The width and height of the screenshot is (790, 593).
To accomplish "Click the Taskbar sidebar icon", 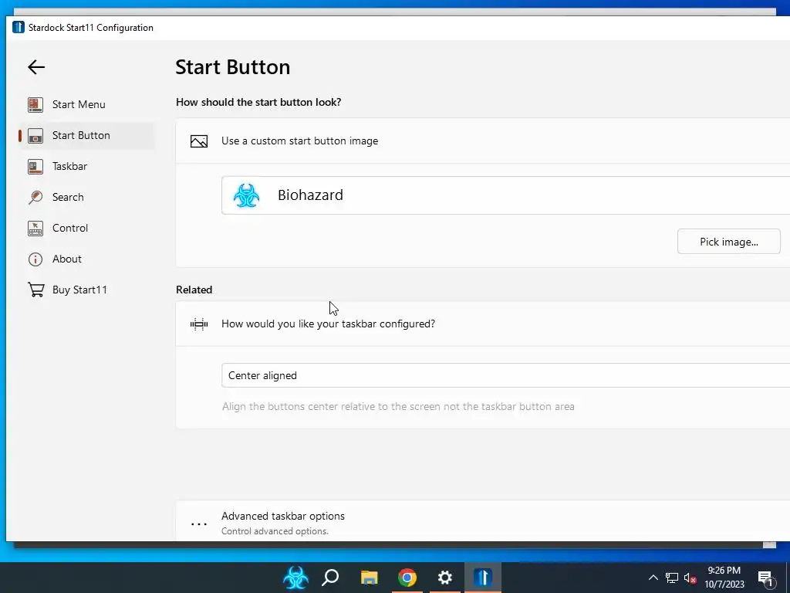I will 35,167.
